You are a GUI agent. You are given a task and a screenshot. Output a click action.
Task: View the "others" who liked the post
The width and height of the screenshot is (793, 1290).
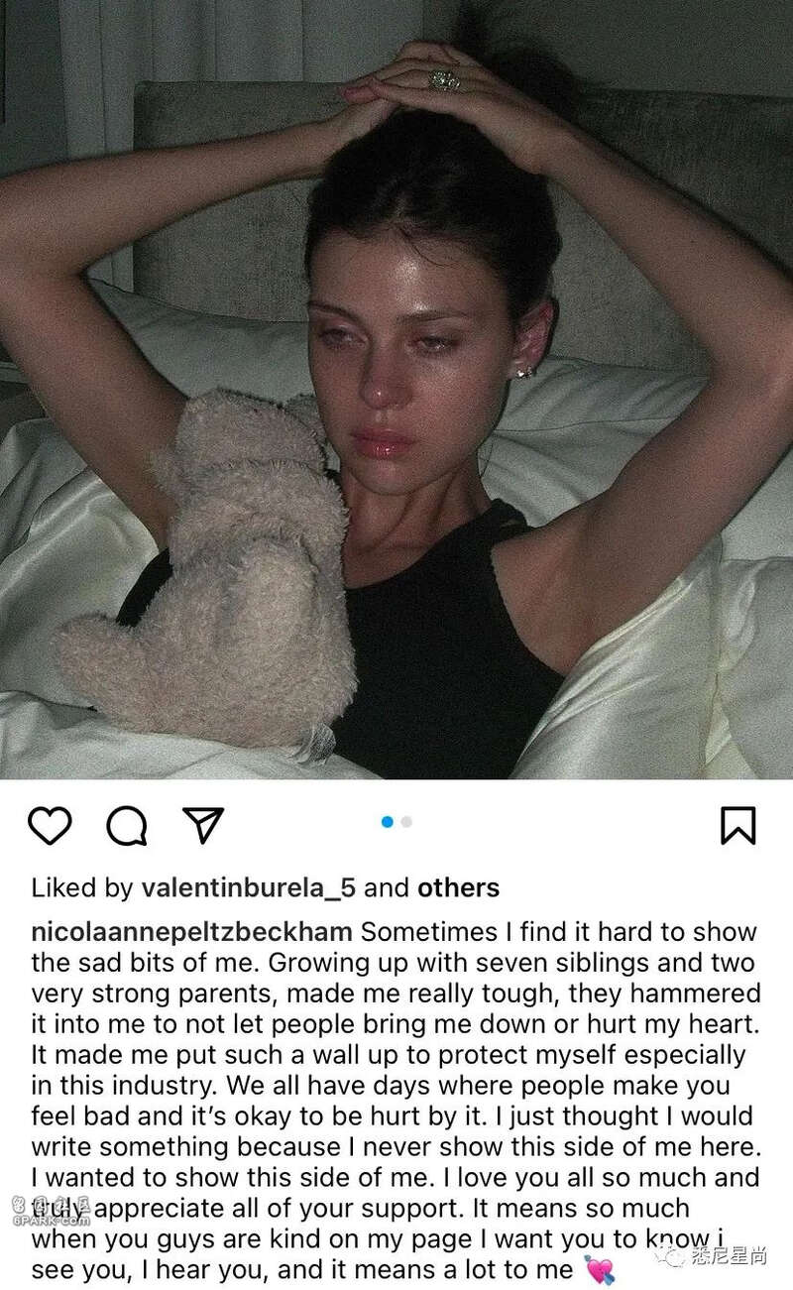[x=458, y=887]
